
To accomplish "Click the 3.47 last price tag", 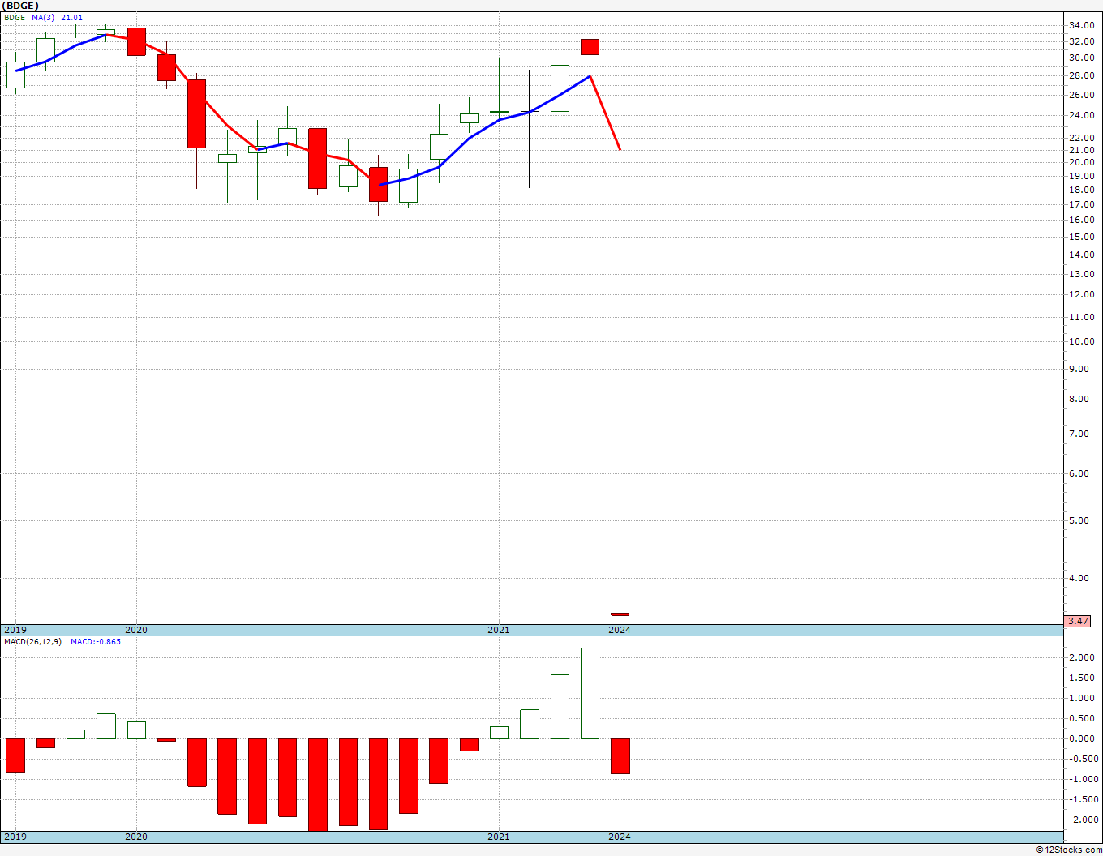I will [x=1078, y=621].
